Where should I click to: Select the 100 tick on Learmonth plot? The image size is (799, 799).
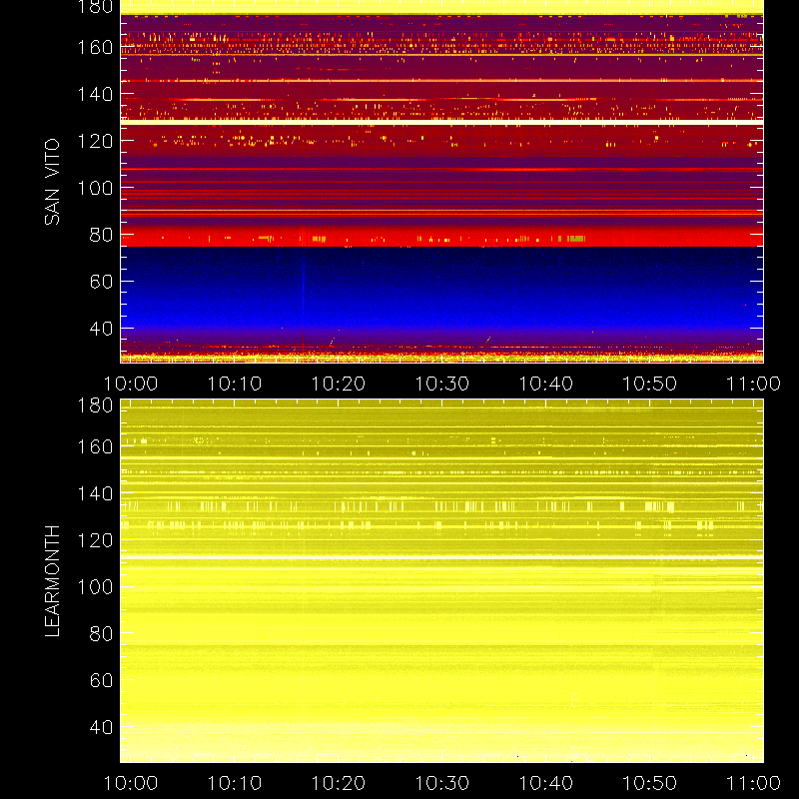click(x=95, y=587)
